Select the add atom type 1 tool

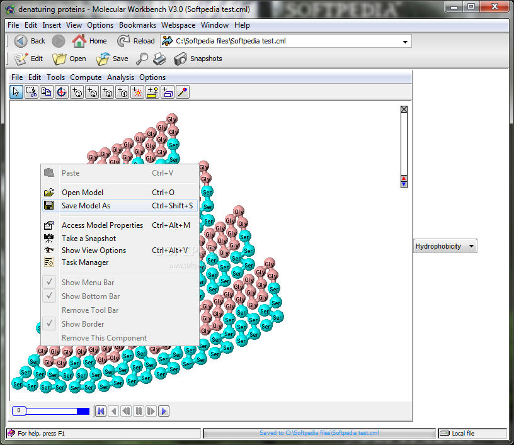pos(77,92)
